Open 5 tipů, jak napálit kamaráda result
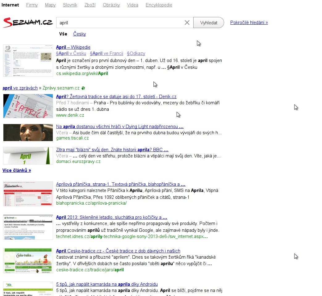 (x=107, y=284)
